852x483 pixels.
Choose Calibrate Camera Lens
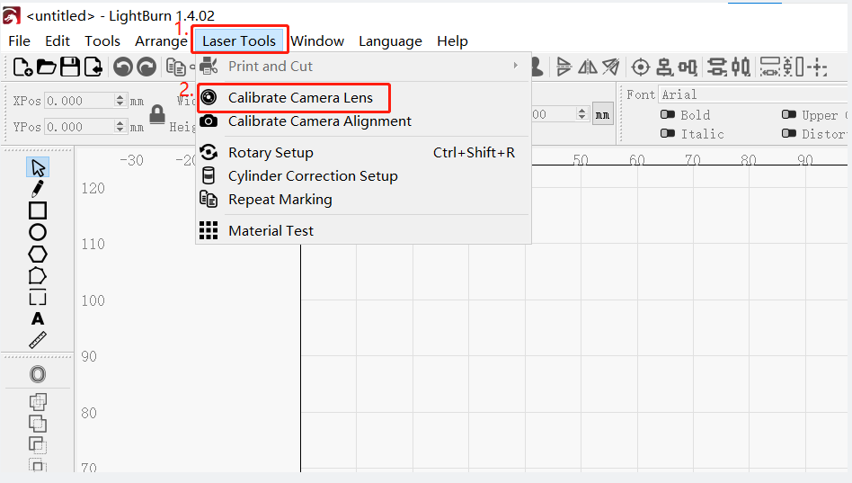coord(363,98)
